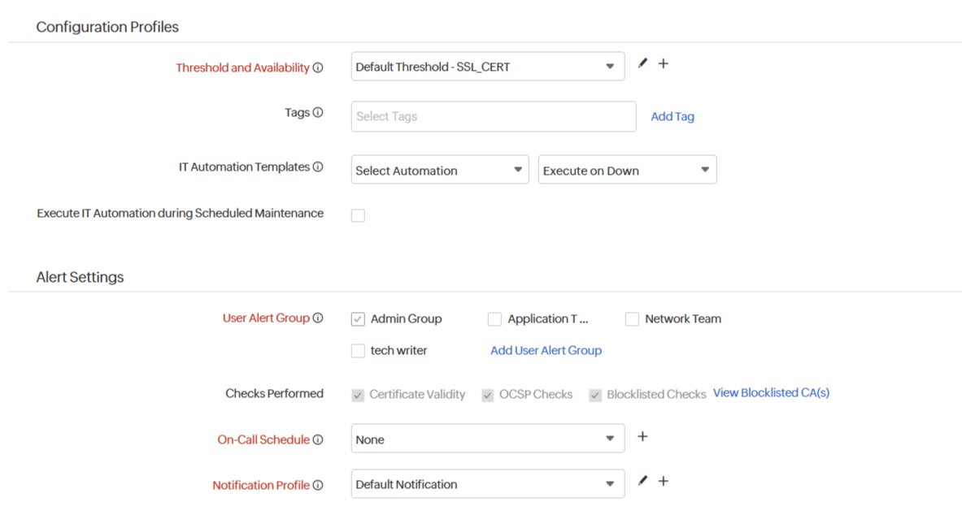Click info icon next to Tags label
This screenshot has height=515, width=962.
point(318,113)
